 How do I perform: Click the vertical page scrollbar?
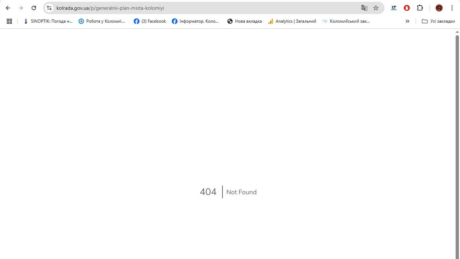click(x=457, y=146)
